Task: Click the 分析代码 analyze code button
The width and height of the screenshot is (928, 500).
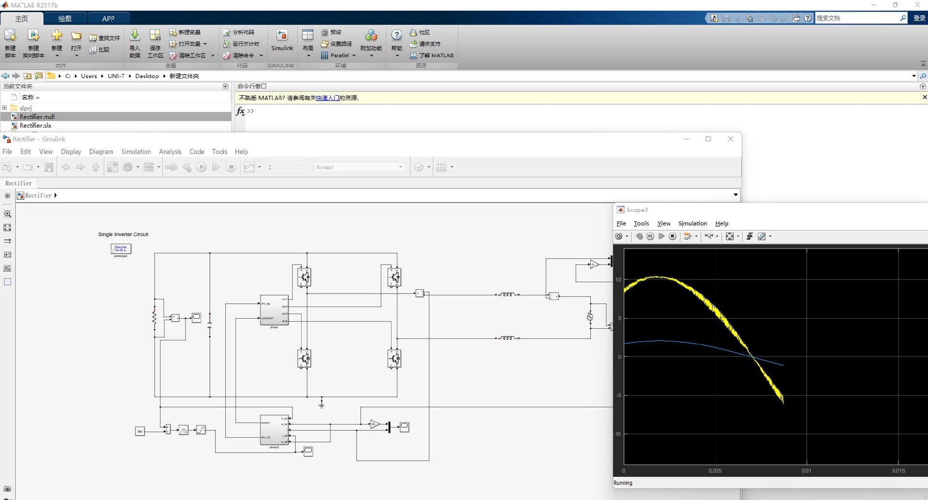Action: [239, 32]
